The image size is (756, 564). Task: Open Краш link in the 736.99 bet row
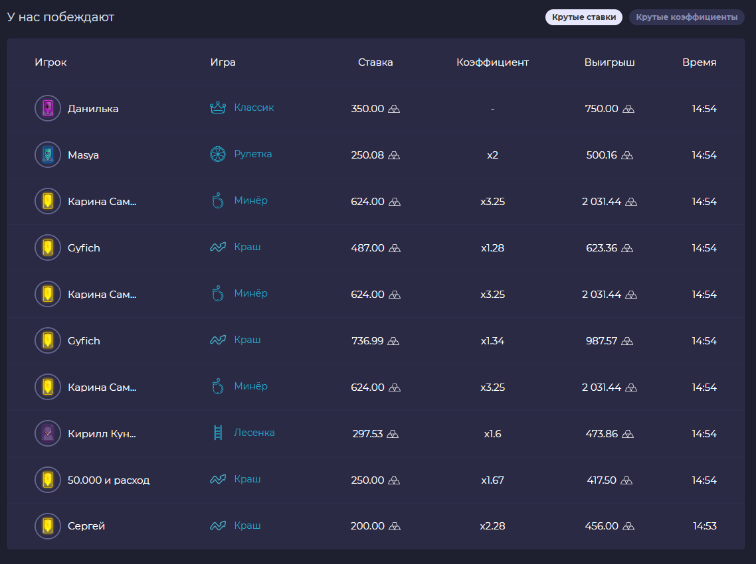pos(247,340)
